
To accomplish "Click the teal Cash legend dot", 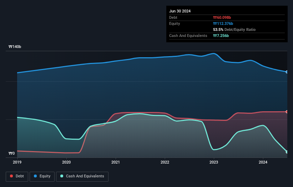I will [62, 176].
